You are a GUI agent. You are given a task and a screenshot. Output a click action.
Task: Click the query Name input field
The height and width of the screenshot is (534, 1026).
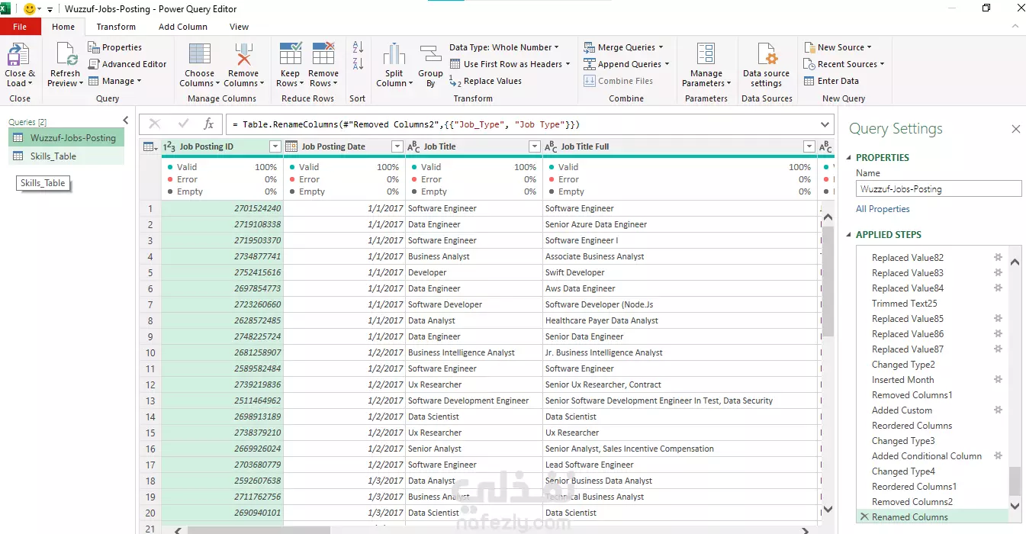(x=938, y=188)
